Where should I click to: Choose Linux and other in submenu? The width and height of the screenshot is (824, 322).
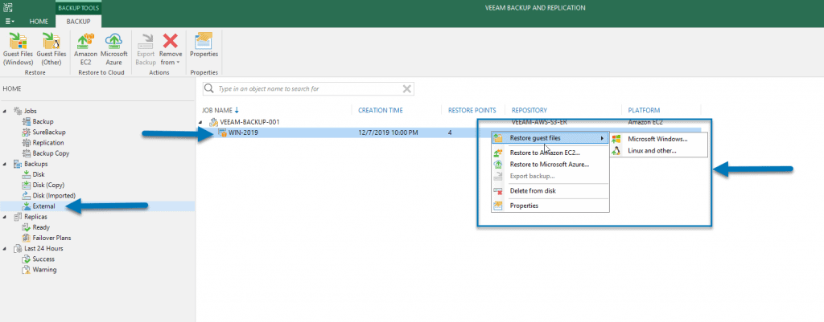(651, 150)
